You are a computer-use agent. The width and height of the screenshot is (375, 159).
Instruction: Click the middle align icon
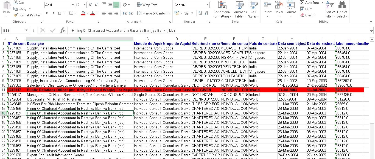click(110, 4)
